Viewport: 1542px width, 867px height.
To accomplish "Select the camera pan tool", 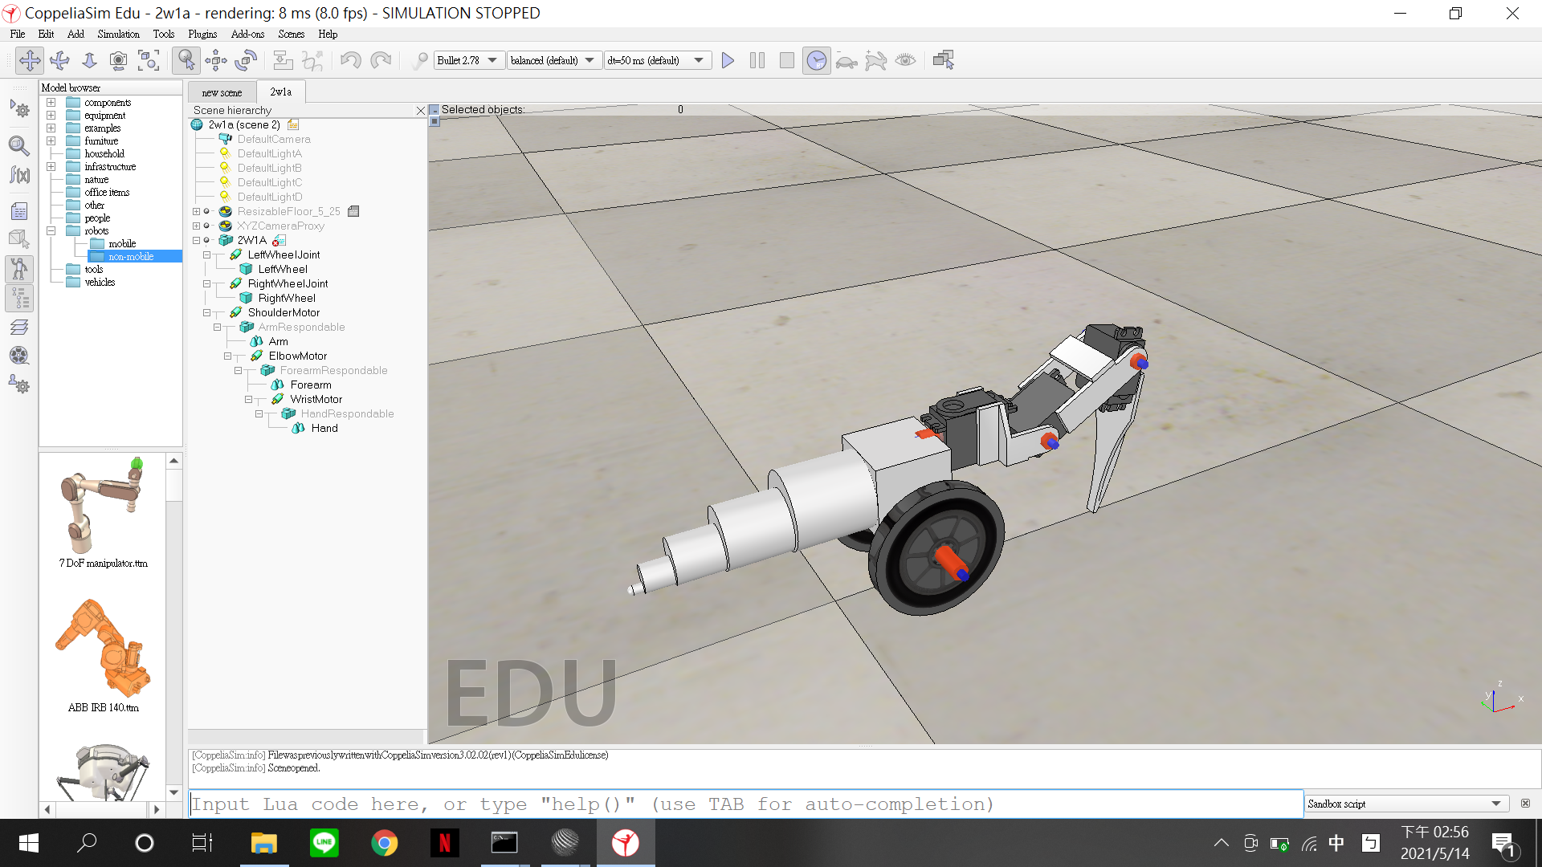I will point(30,60).
